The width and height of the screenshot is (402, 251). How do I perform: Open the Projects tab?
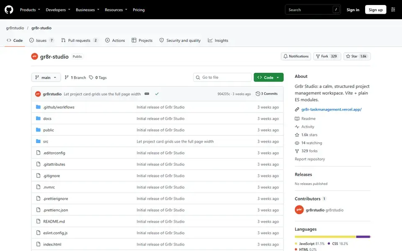click(142, 41)
